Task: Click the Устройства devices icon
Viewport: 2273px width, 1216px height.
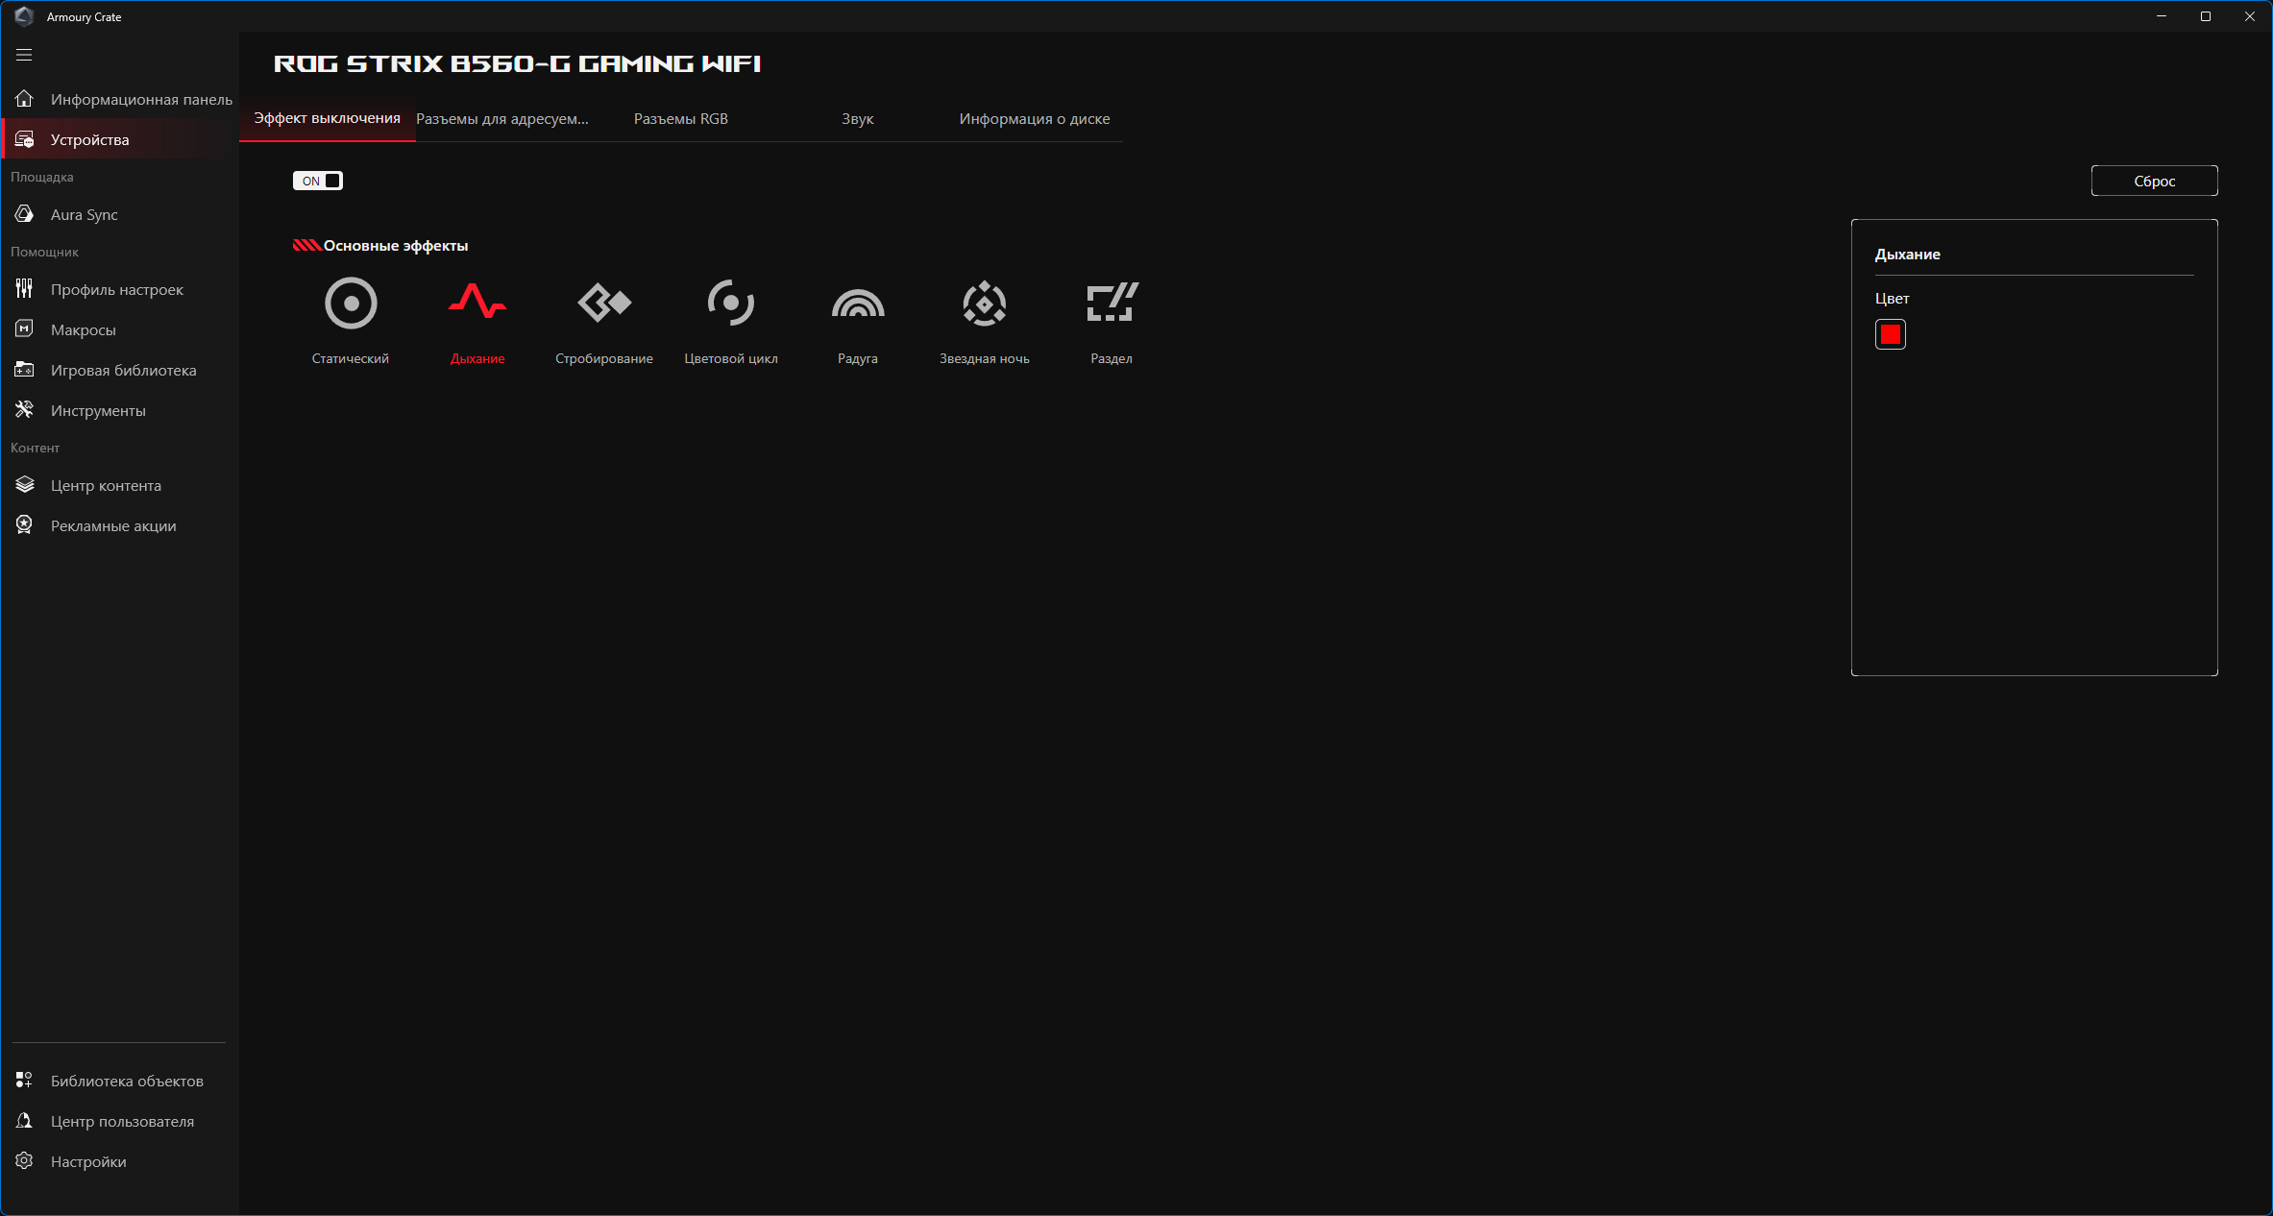Action: pos(24,139)
